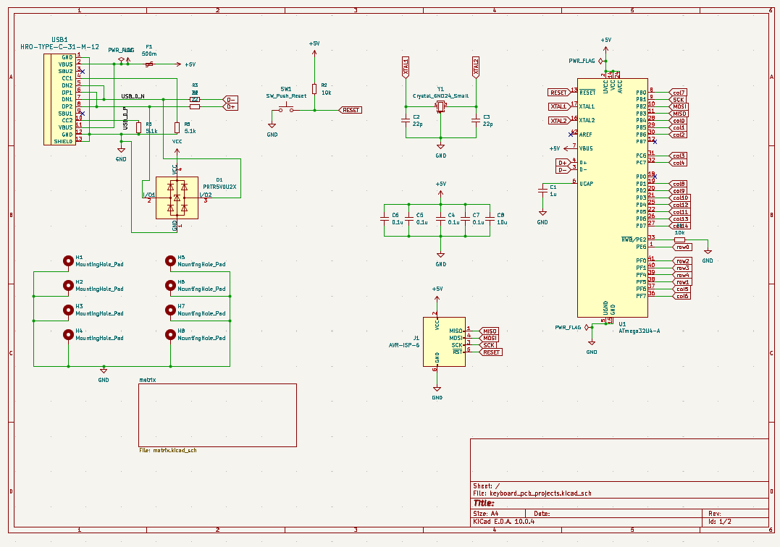Click the col10 label on PD3
This screenshot has width=780, height=547.
click(679, 198)
